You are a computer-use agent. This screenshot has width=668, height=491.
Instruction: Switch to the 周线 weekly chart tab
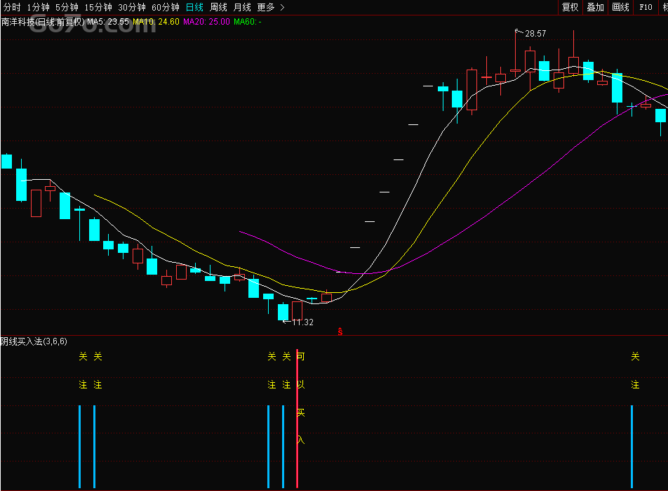coord(218,7)
